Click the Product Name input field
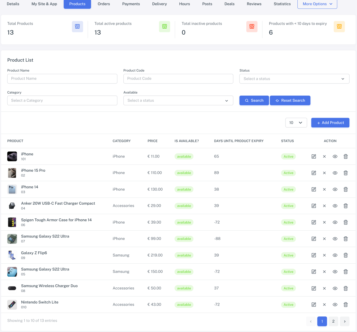 click(x=62, y=79)
